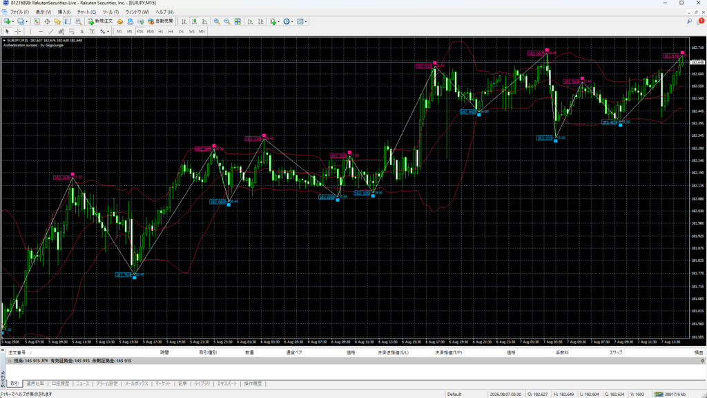Zoom in on the chart
The height and width of the screenshot is (398, 707).
(x=217, y=21)
